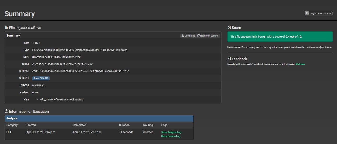Screen dimensions: 337x144
Task: Click the power icon by Information on Execution
Action: click(7, 111)
